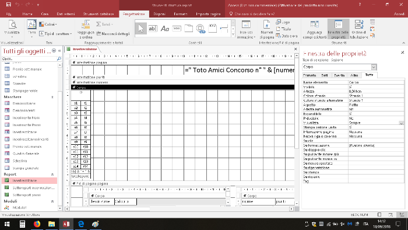
Task: Insert Data e ora
Action: (x=287, y=36)
